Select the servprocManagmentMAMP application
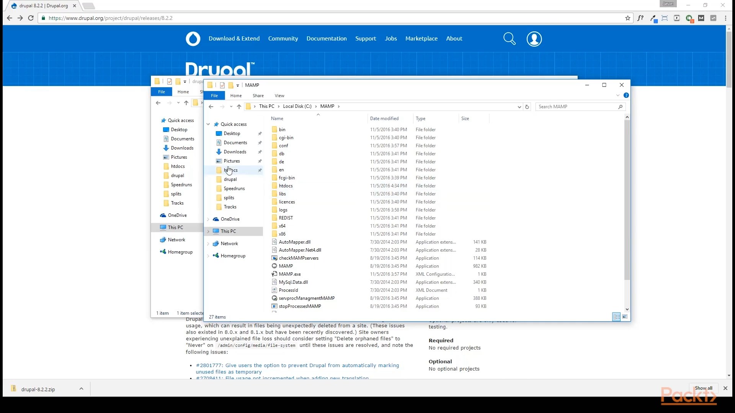 [x=307, y=298]
